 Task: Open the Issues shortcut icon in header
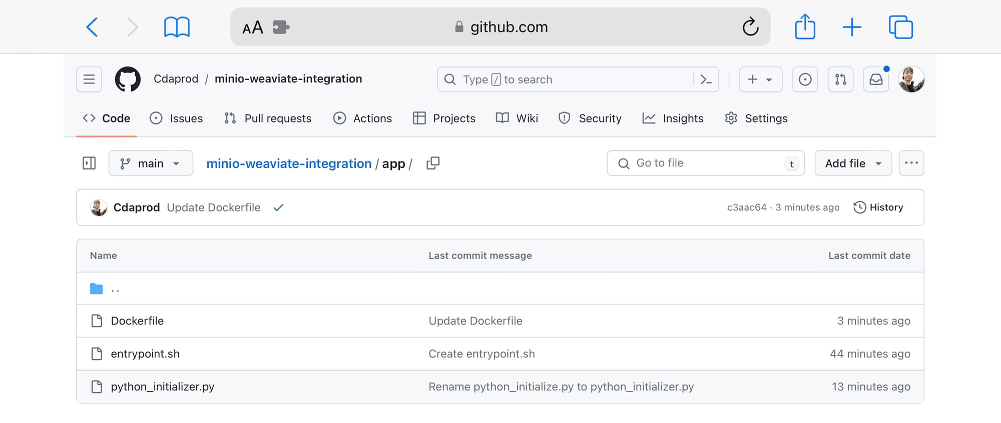(805, 79)
